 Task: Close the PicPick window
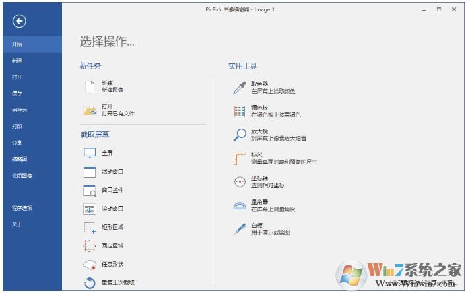click(454, 9)
